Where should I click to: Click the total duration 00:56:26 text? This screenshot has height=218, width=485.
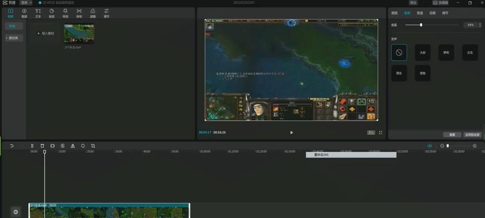pyautogui.click(x=220, y=132)
